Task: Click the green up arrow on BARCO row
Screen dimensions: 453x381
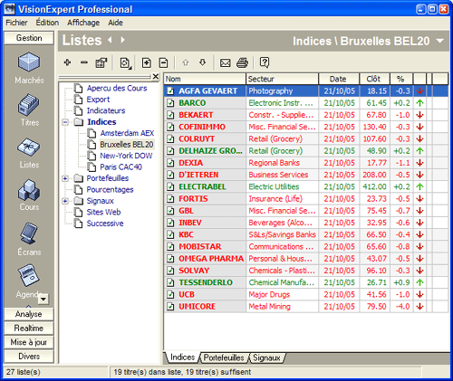Action: coord(419,103)
